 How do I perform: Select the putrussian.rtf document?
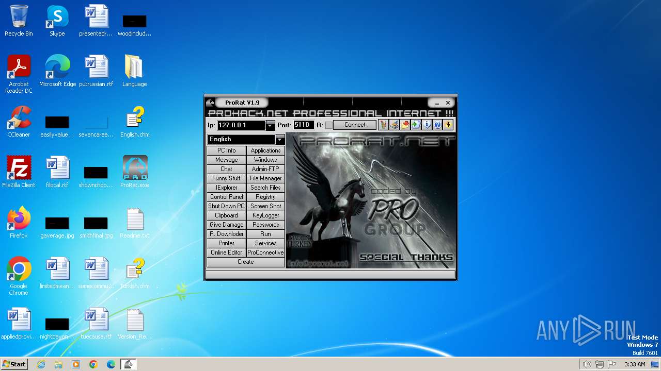pyautogui.click(x=96, y=71)
